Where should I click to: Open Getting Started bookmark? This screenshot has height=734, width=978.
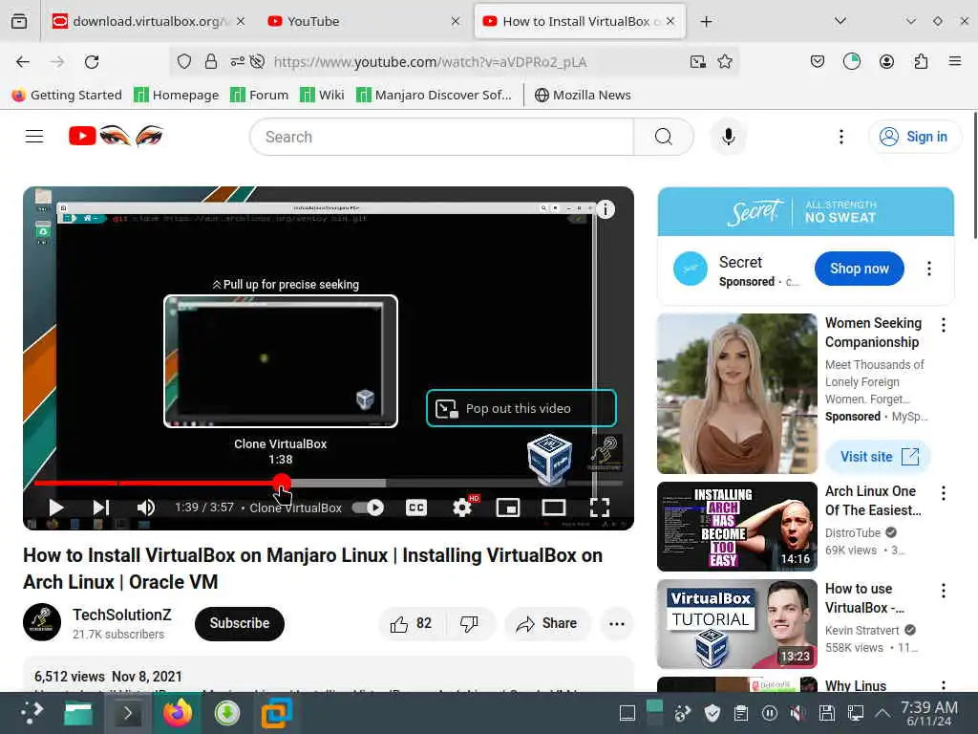(67, 95)
